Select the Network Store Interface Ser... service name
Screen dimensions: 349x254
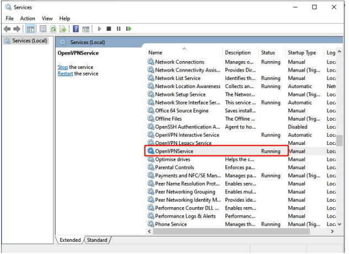pos(187,102)
